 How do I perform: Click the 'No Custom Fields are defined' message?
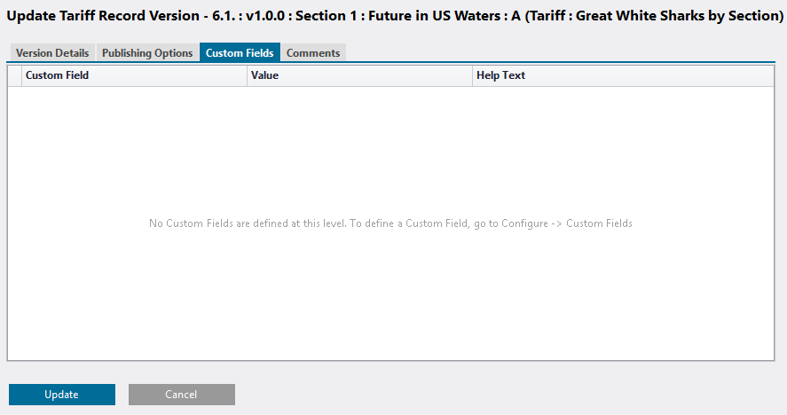point(390,223)
